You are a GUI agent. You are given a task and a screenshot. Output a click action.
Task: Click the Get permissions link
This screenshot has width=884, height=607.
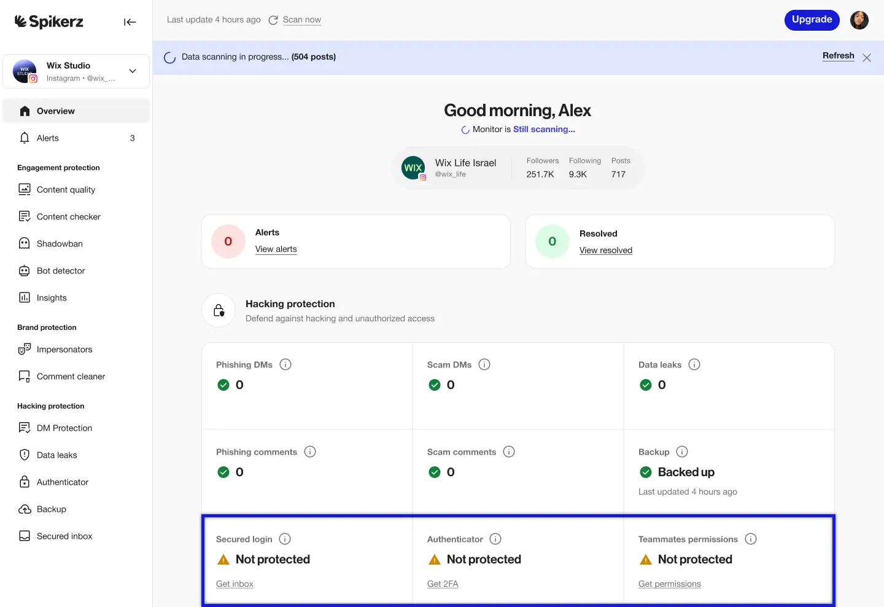click(x=670, y=584)
